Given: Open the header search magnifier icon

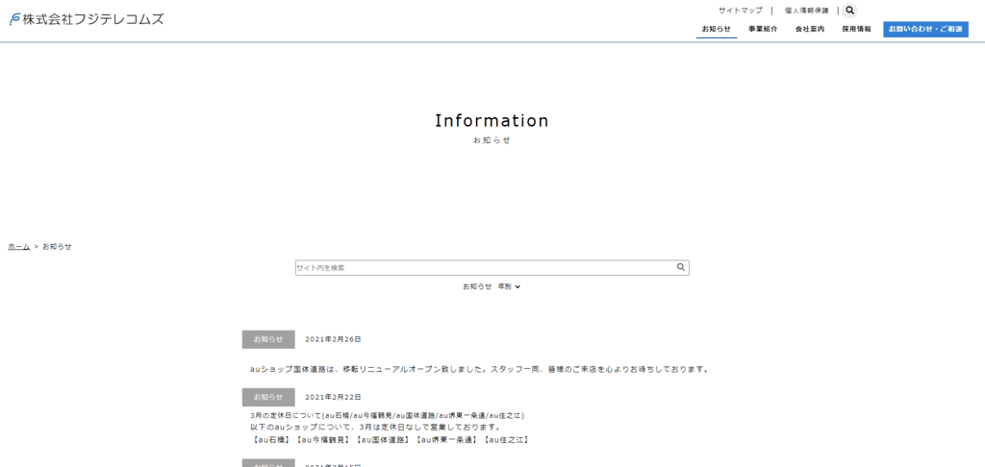Looking at the screenshot, I should pos(849,11).
